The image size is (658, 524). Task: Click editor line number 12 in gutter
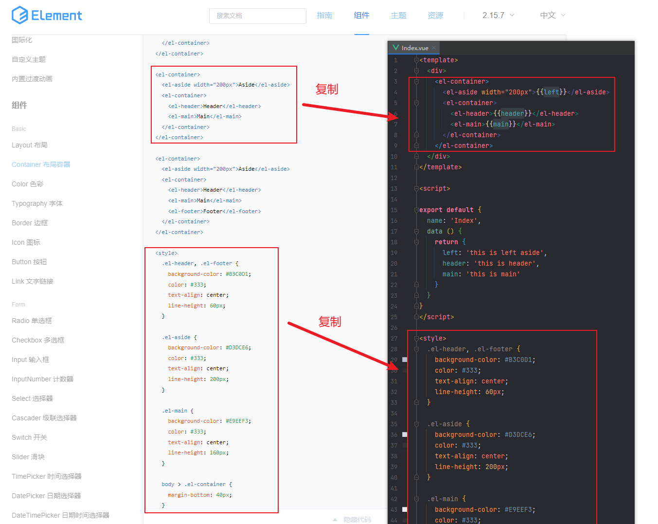394,178
